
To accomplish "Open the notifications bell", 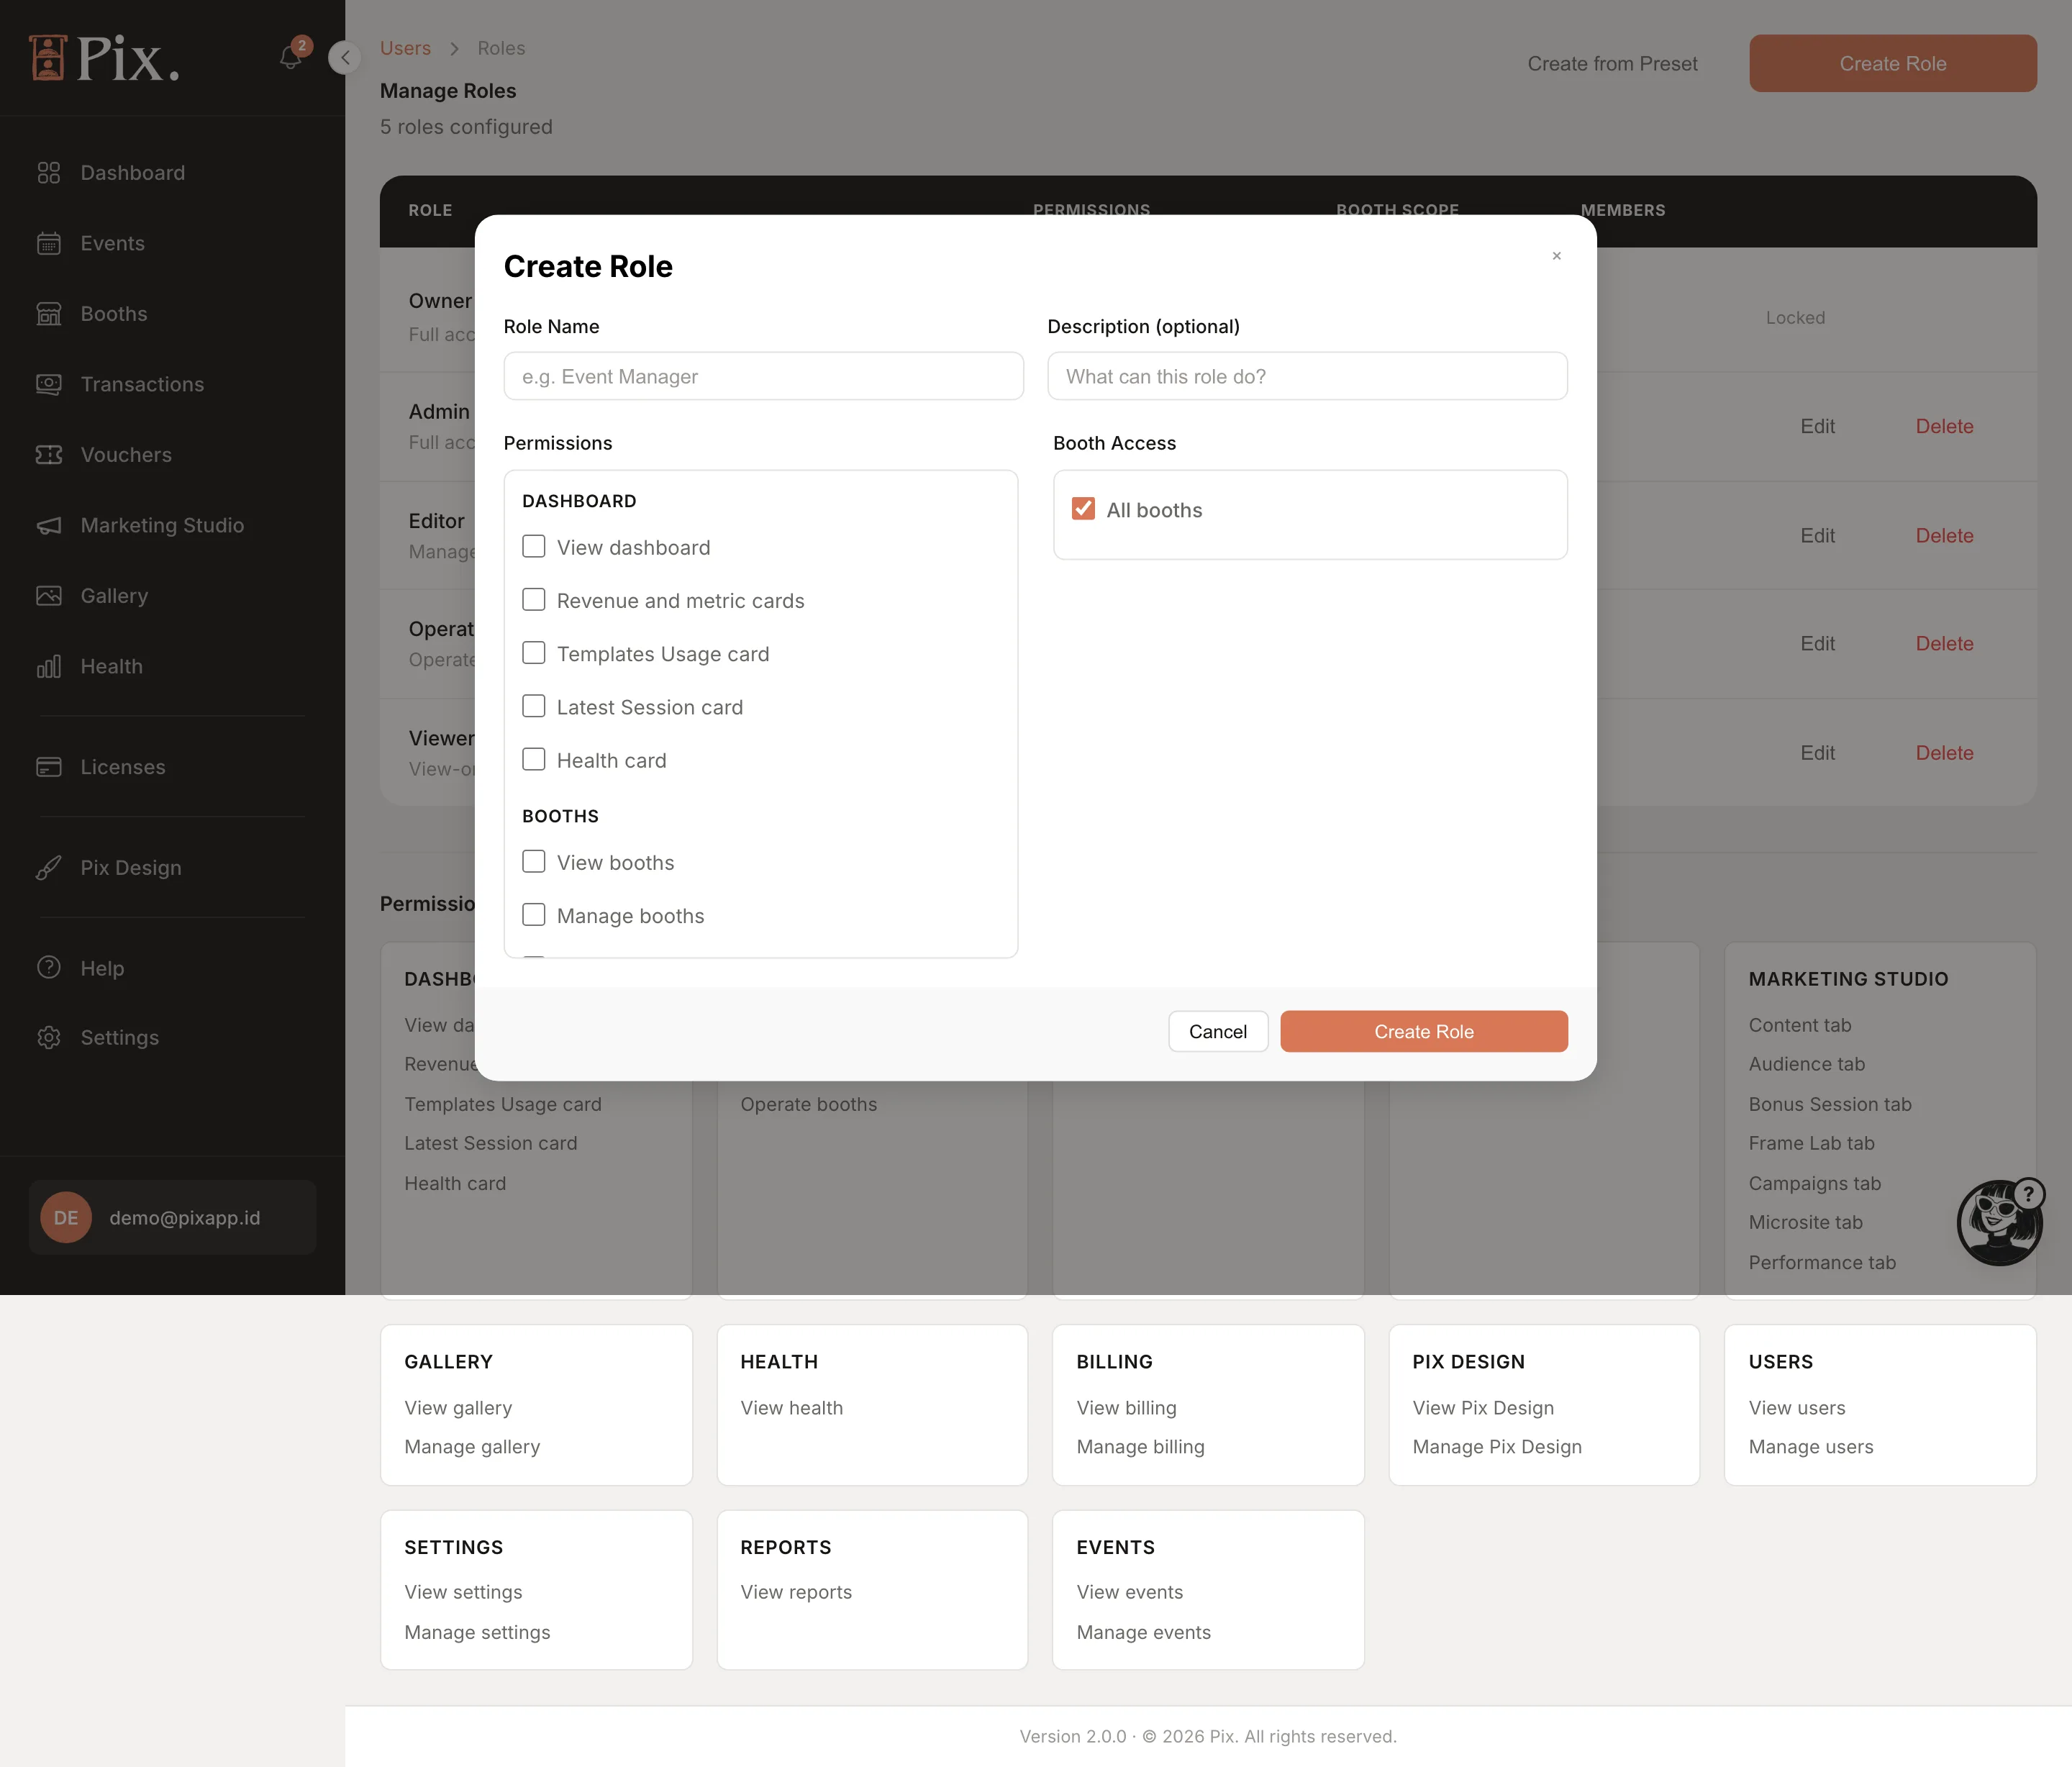I will click(x=291, y=56).
